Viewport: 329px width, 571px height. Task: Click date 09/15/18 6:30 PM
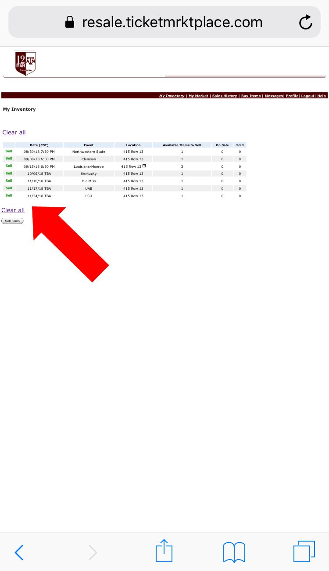(39, 166)
